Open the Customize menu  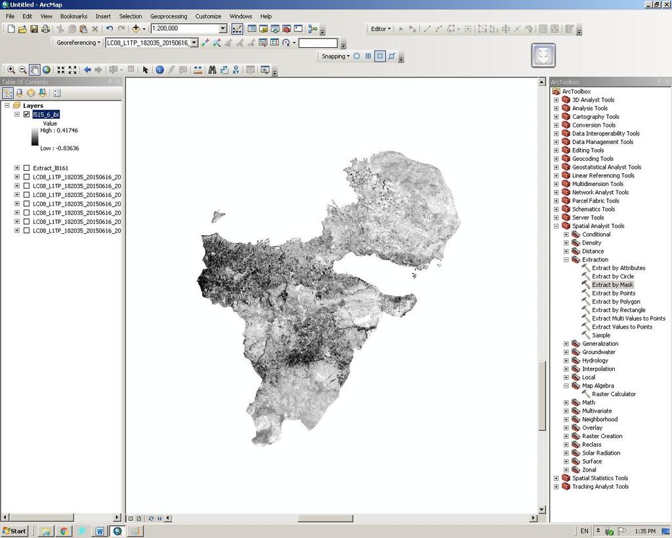pos(208,16)
